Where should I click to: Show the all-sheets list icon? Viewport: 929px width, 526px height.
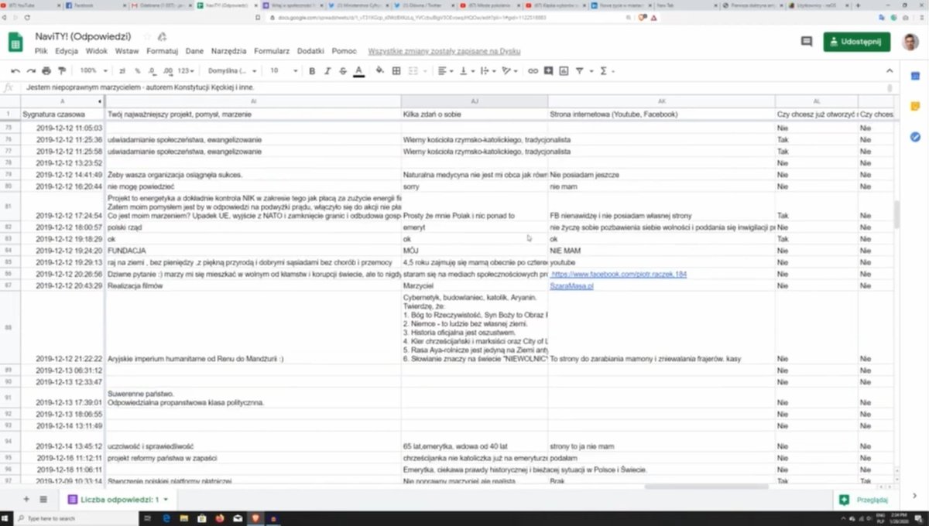pos(43,499)
